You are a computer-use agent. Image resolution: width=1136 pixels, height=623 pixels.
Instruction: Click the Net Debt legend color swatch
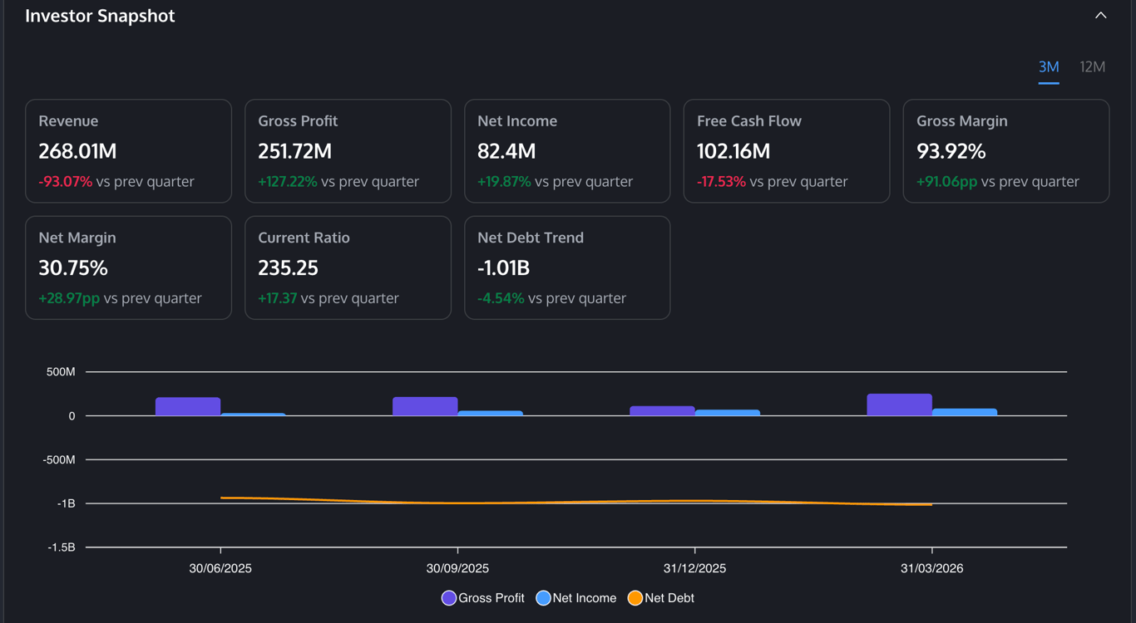point(635,598)
